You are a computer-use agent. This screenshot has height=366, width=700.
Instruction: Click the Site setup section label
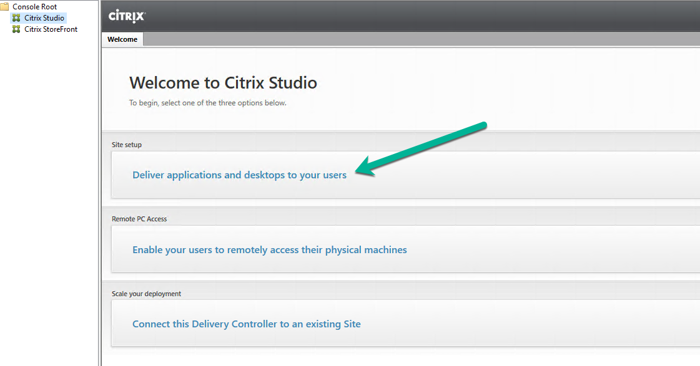127,145
